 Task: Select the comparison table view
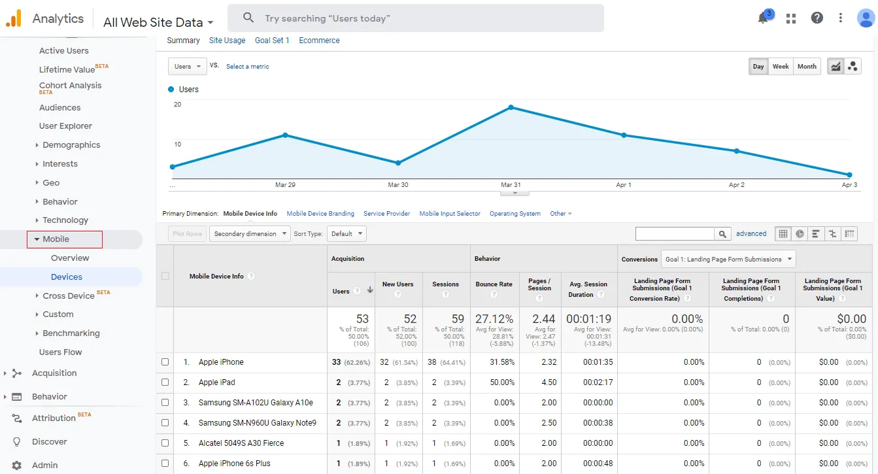(x=832, y=233)
